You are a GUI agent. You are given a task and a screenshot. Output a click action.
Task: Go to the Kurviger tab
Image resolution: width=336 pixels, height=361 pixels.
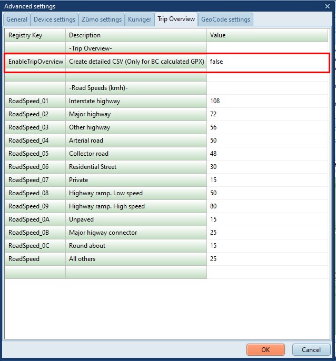pos(139,20)
